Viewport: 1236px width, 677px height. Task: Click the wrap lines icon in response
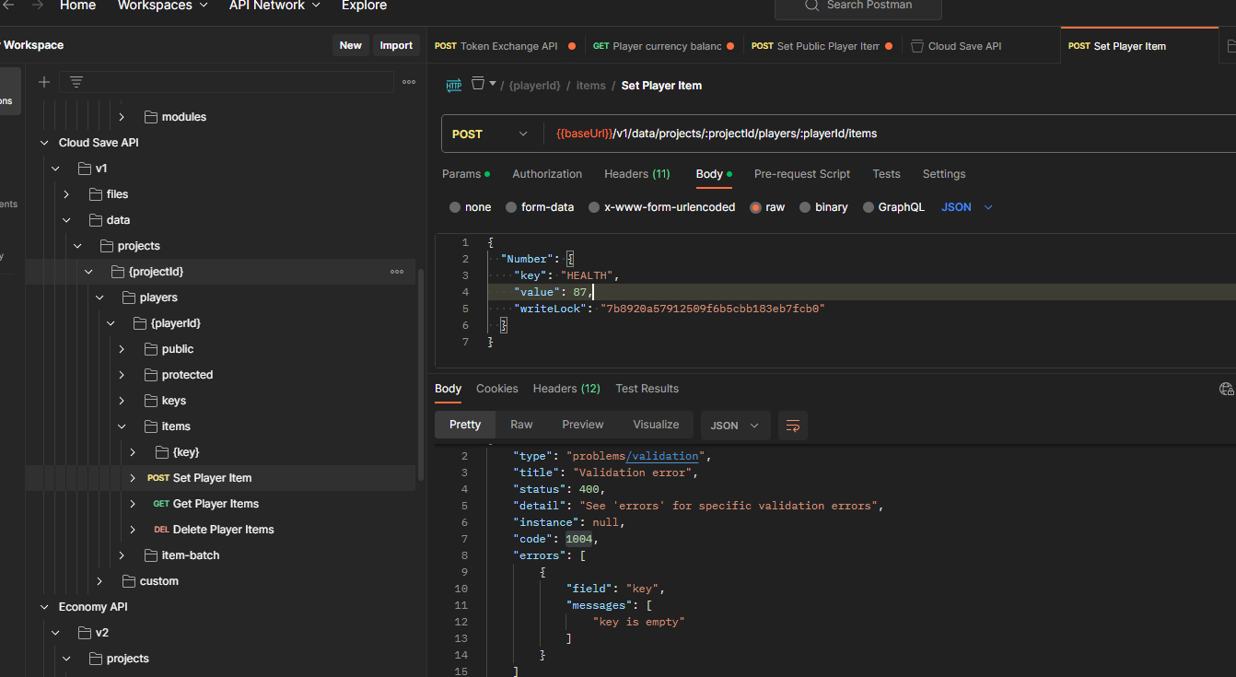pos(792,426)
